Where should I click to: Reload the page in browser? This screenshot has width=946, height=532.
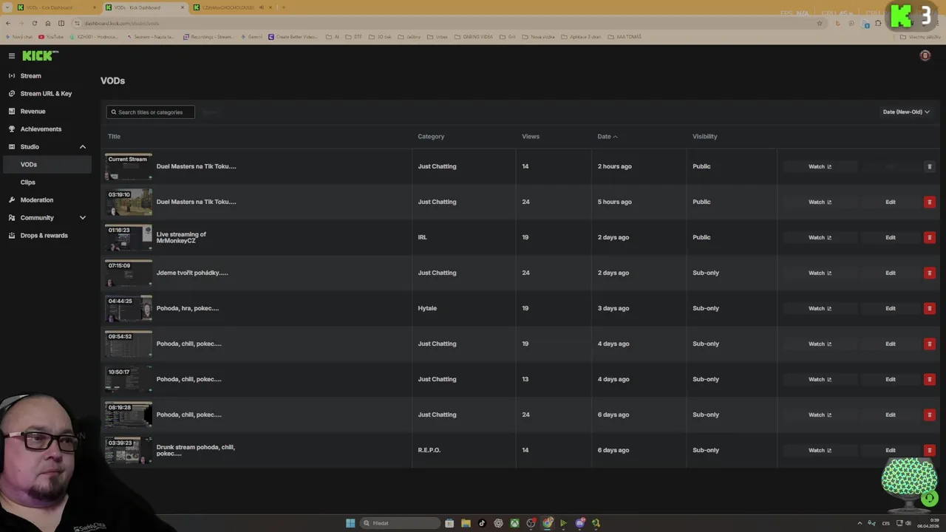pos(34,23)
